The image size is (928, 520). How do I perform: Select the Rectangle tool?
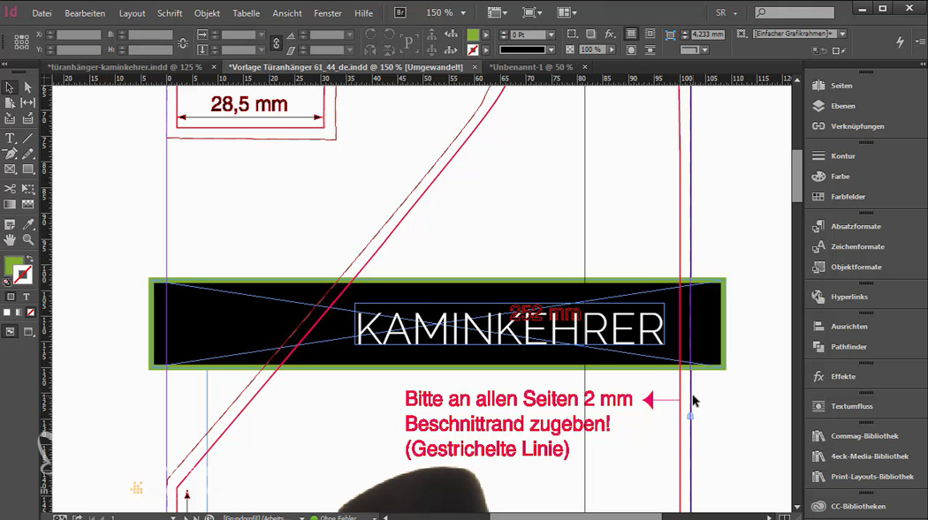coord(27,169)
